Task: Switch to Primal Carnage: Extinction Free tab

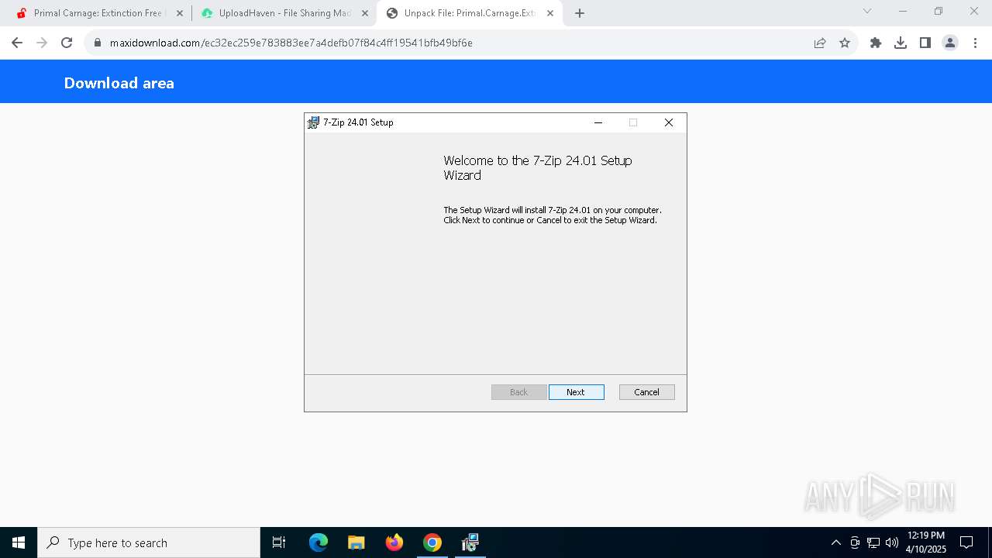Action: [x=98, y=13]
